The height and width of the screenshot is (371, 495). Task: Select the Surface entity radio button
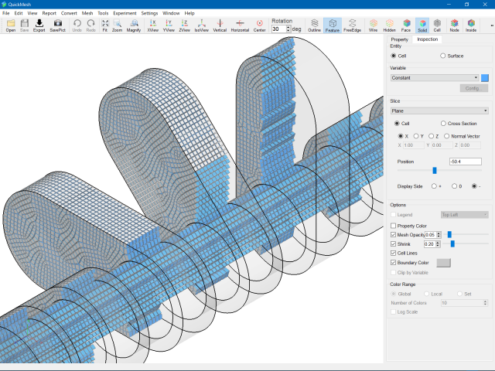pos(442,56)
